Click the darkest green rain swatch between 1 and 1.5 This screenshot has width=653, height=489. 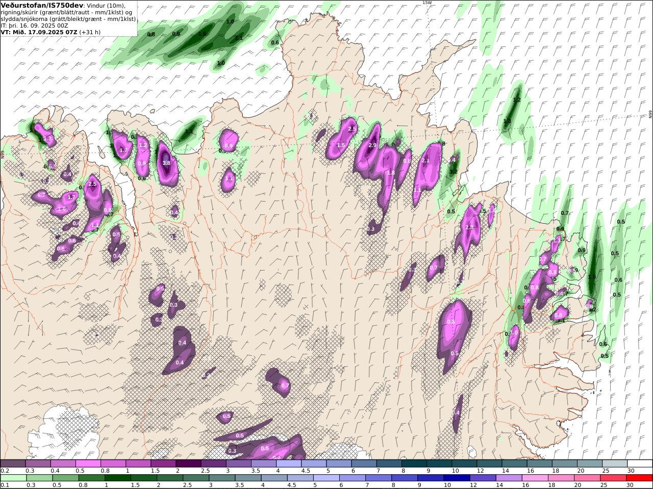119,478
